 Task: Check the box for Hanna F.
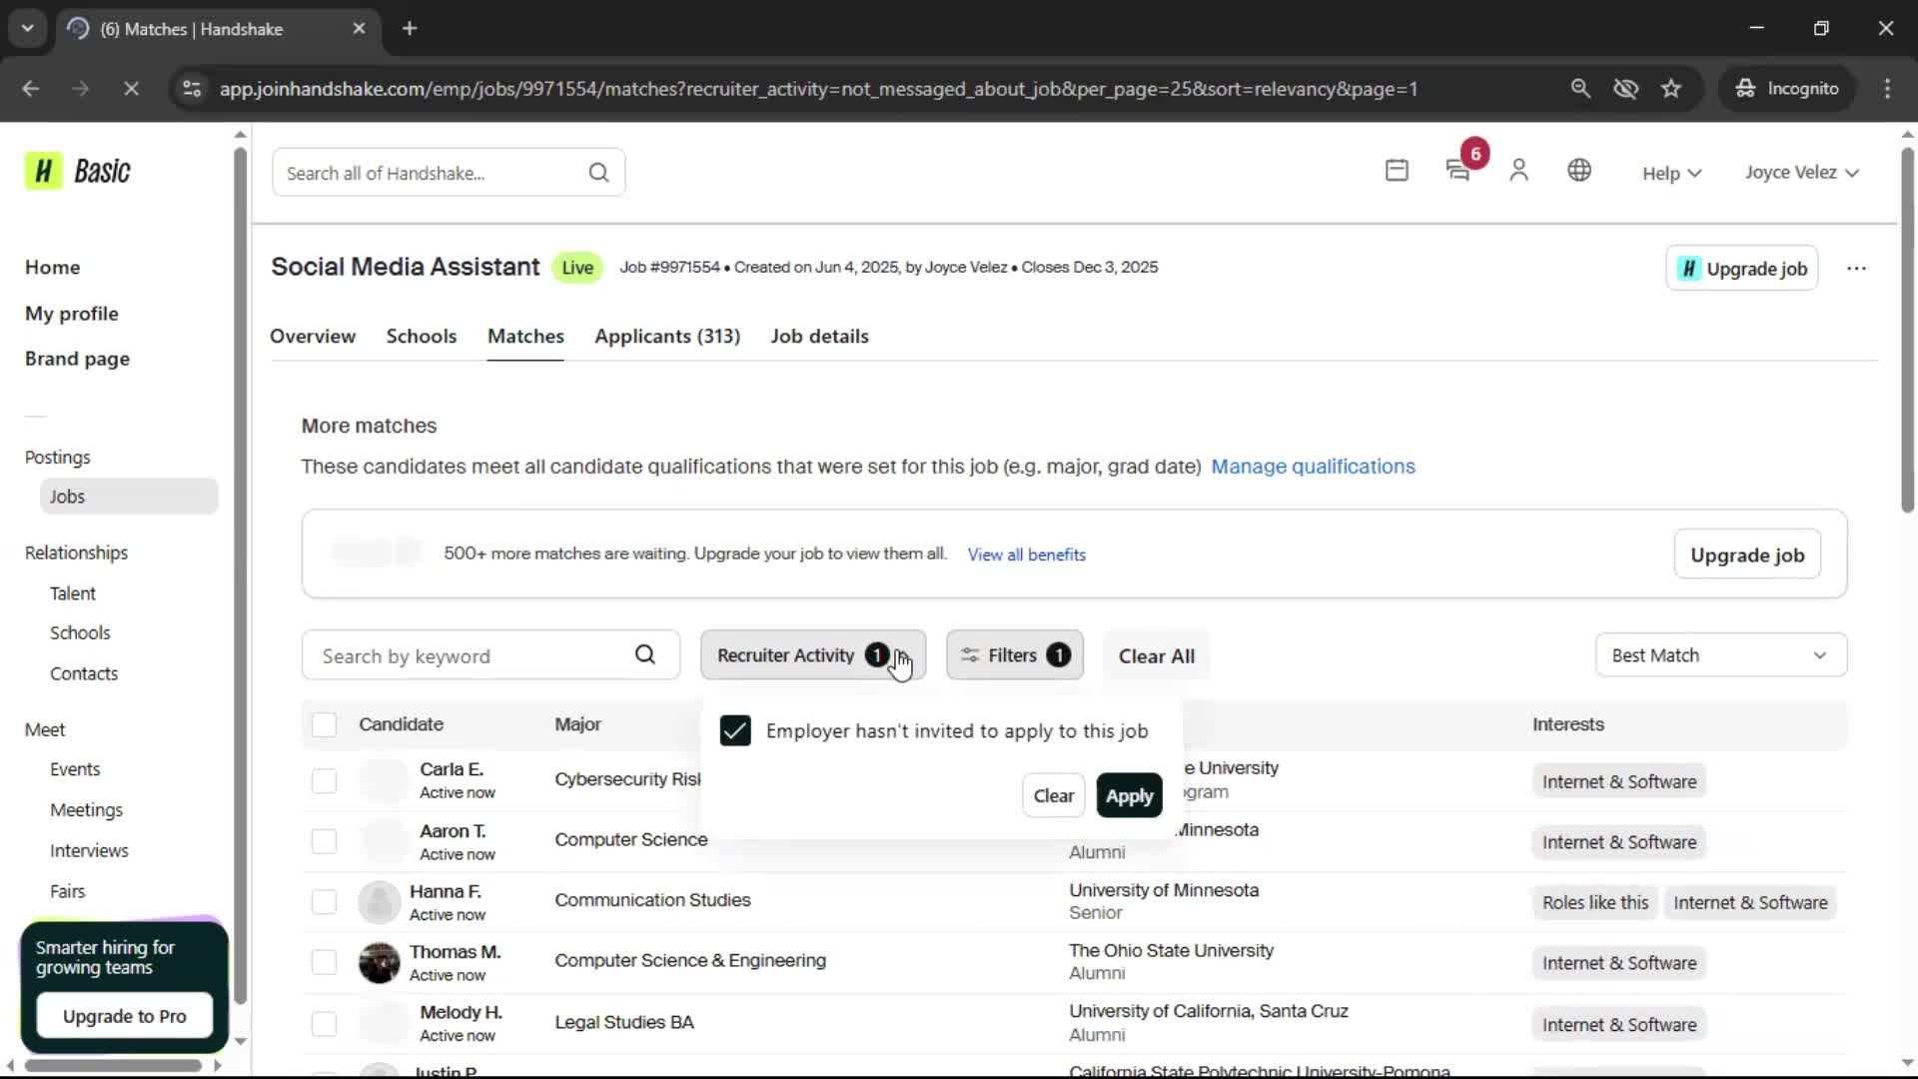pyautogui.click(x=324, y=902)
